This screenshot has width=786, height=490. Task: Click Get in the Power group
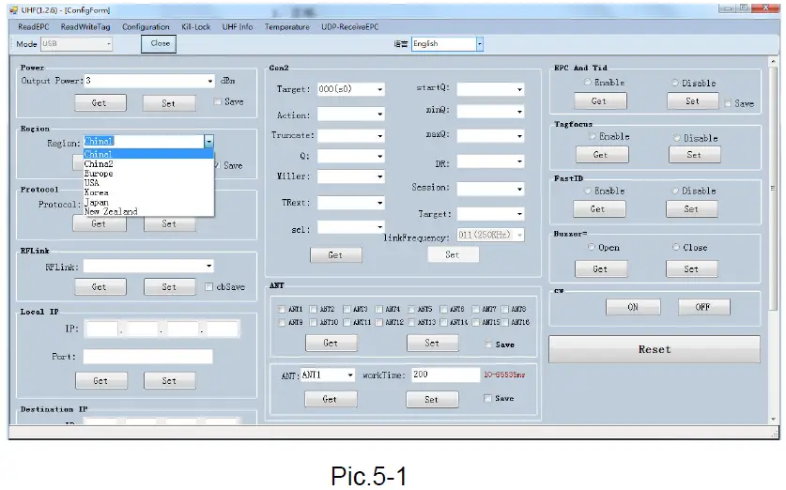[100, 103]
